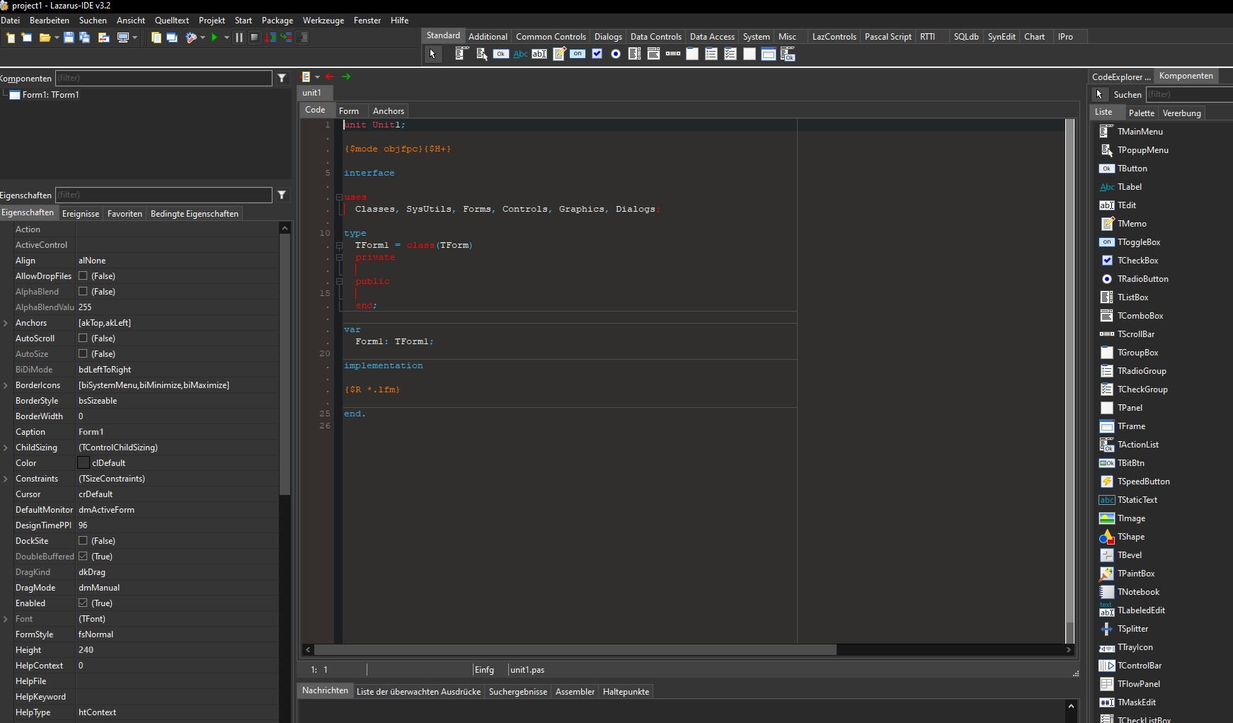
Task: Toggle the AllowDropFiles checkbox
Action: click(x=83, y=276)
